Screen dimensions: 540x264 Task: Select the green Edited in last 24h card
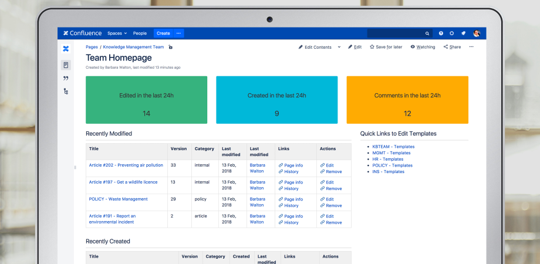click(146, 100)
